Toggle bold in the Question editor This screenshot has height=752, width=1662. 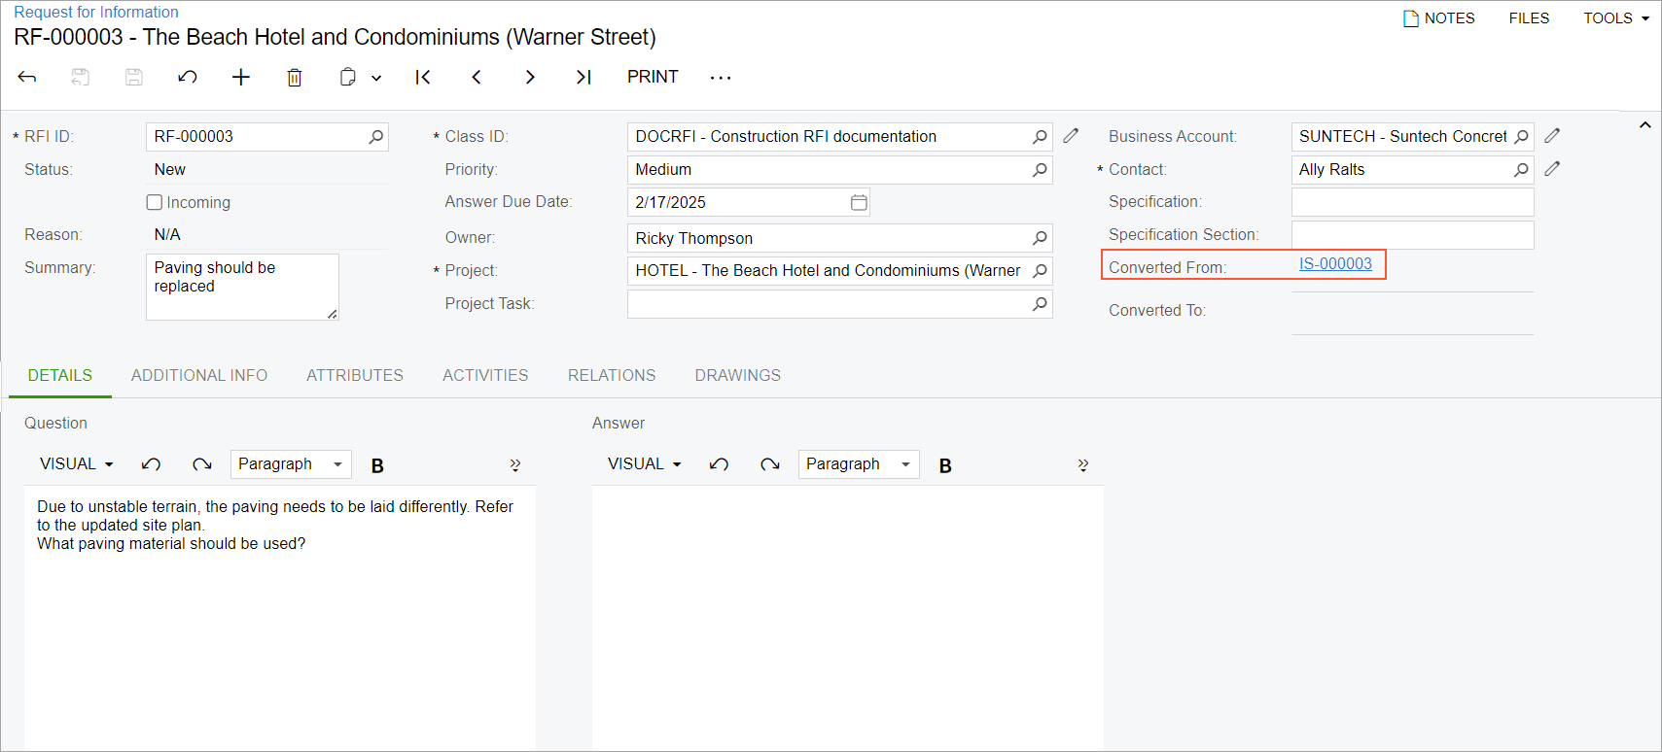(377, 465)
